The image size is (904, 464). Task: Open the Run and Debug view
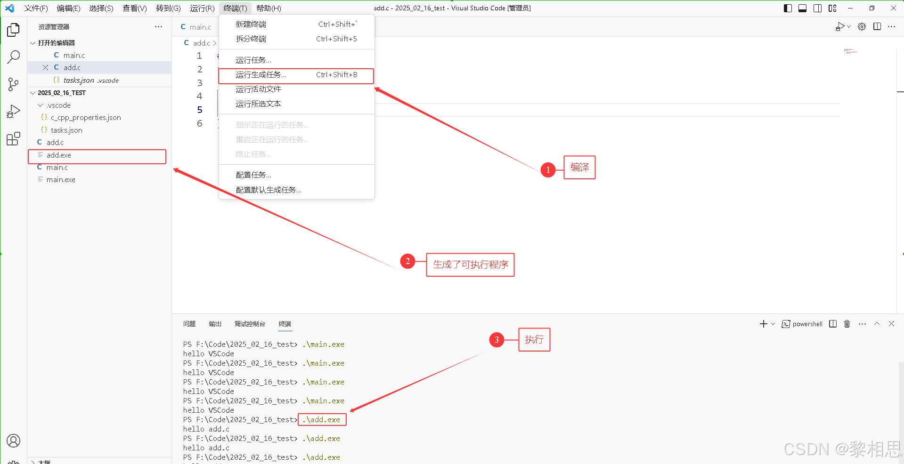point(13,112)
